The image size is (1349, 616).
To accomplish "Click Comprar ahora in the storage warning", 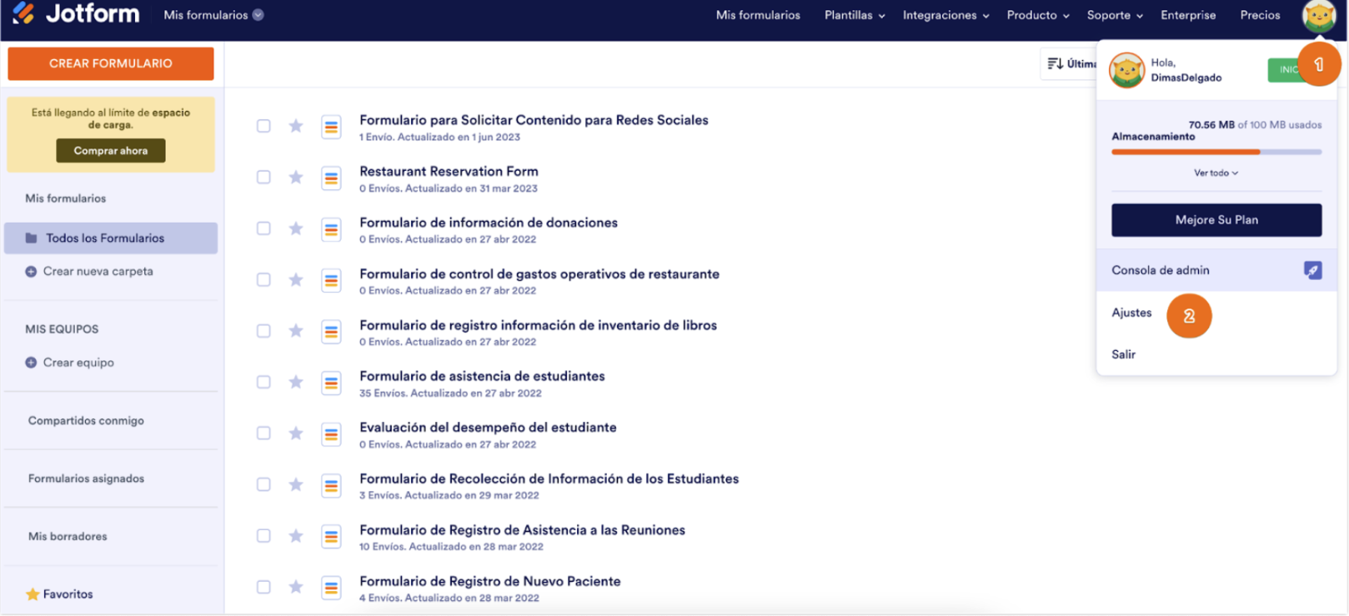I will [111, 151].
